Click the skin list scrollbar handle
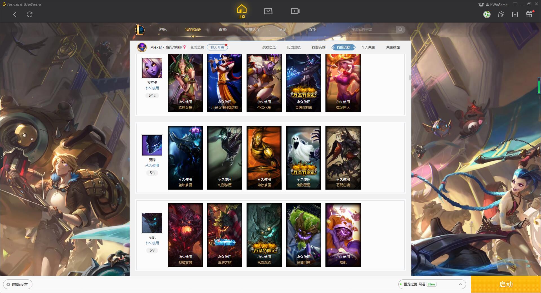Image resolution: width=541 pixels, height=293 pixels. [410, 78]
